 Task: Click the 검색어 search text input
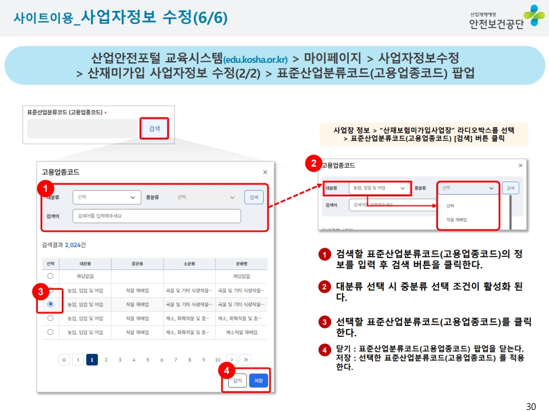pyautogui.click(x=156, y=216)
